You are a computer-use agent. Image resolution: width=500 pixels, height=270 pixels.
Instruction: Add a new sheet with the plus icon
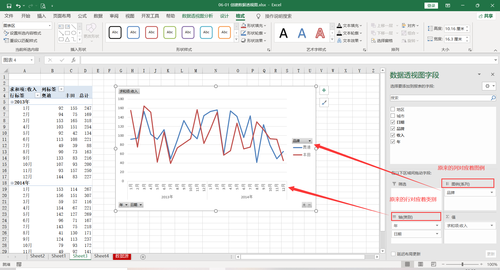click(143, 257)
